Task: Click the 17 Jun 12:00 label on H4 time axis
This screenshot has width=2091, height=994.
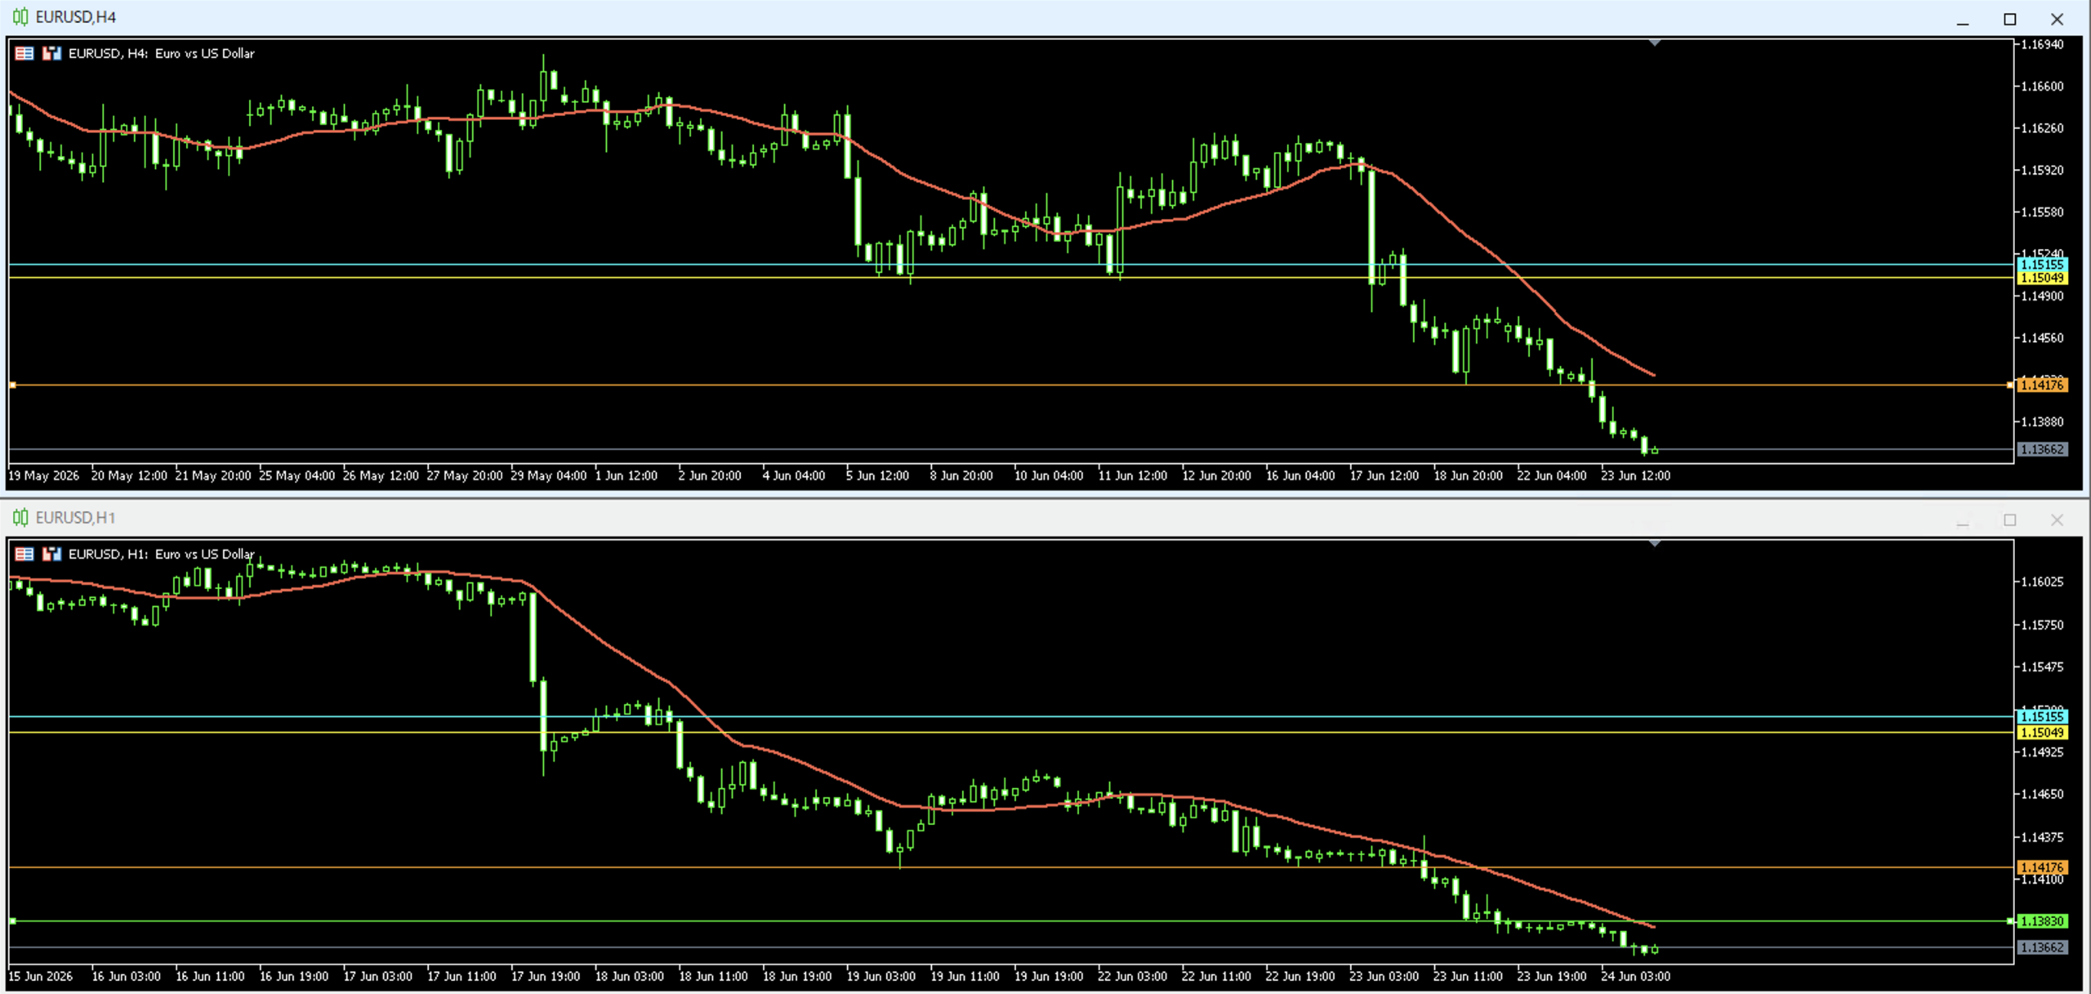Action: (1384, 475)
